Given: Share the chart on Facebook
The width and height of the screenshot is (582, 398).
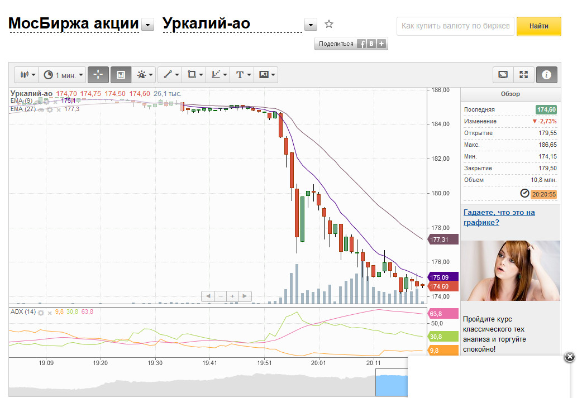Looking at the screenshot, I should [x=361, y=44].
